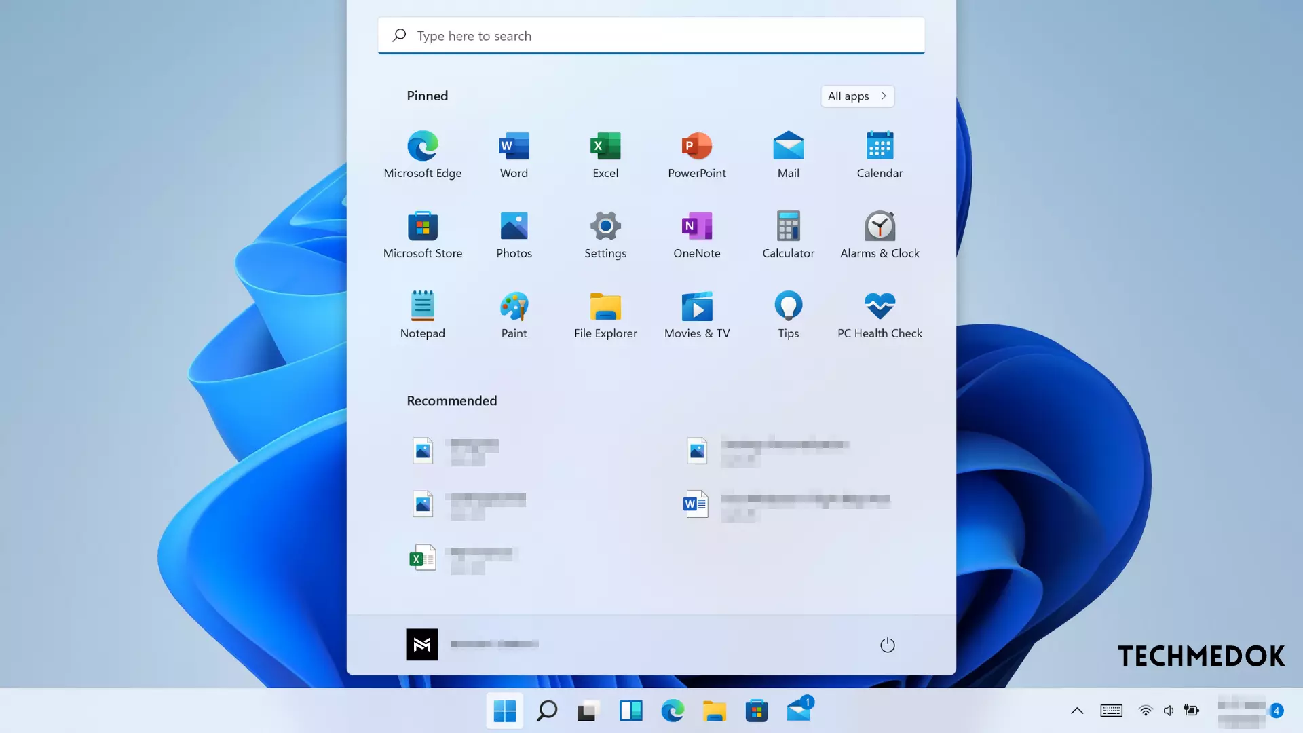Open Mail from the taskbar

point(799,711)
